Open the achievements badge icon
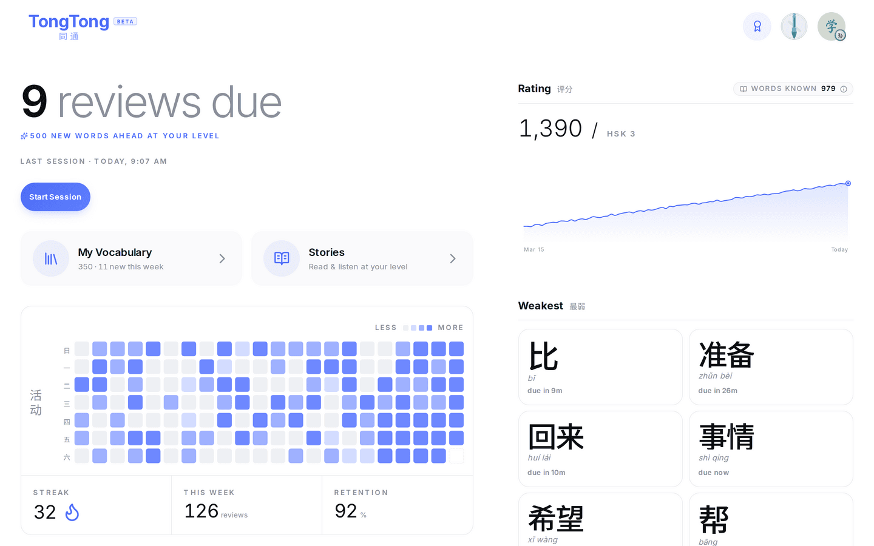 pyautogui.click(x=757, y=27)
